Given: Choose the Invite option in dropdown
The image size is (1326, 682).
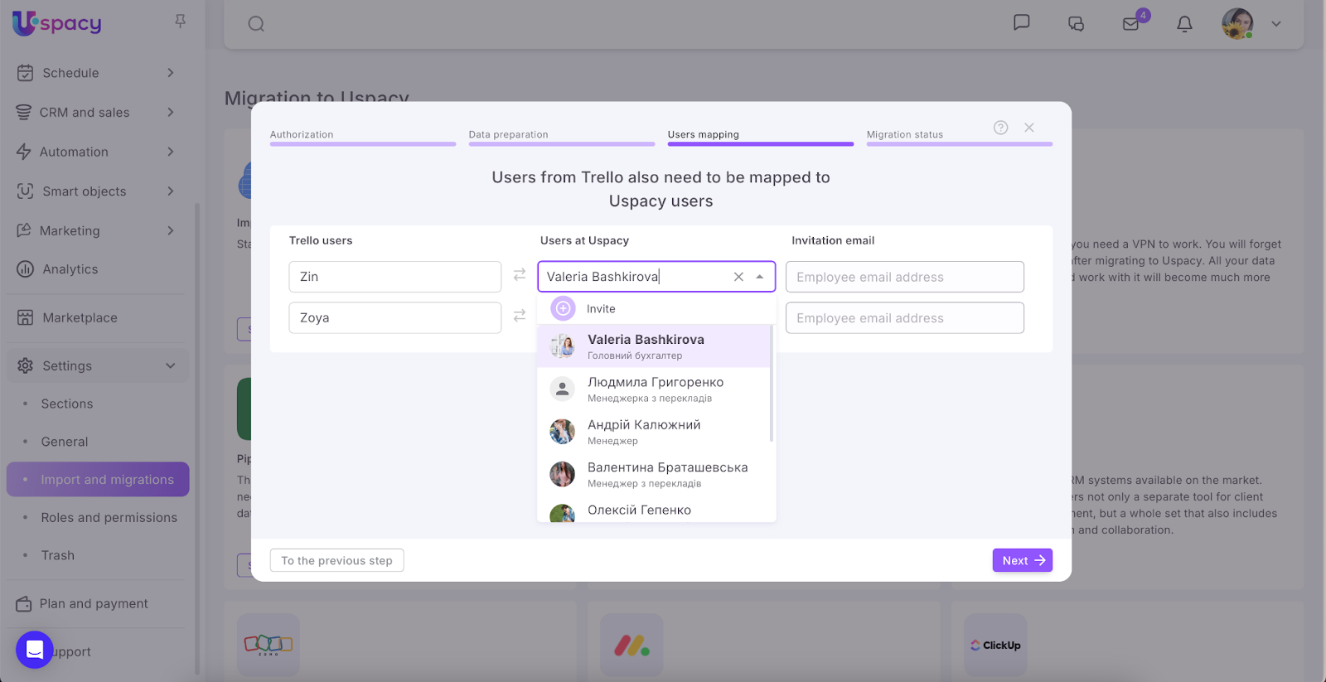Looking at the screenshot, I should (601, 309).
